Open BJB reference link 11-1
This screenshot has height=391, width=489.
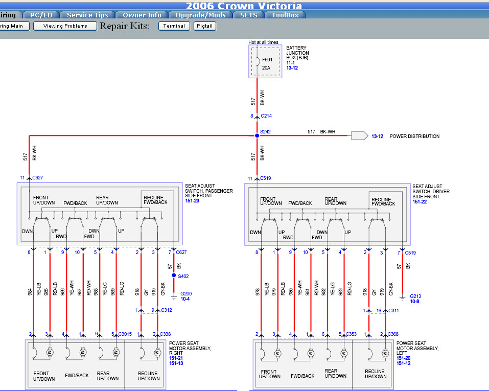pyautogui.click(x=290, y=63)
